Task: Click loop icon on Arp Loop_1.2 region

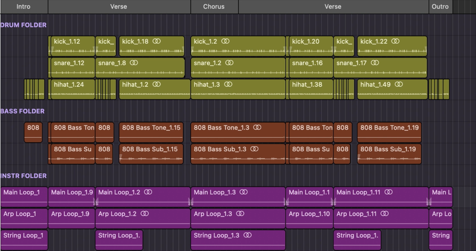Action: click(145, 214)
